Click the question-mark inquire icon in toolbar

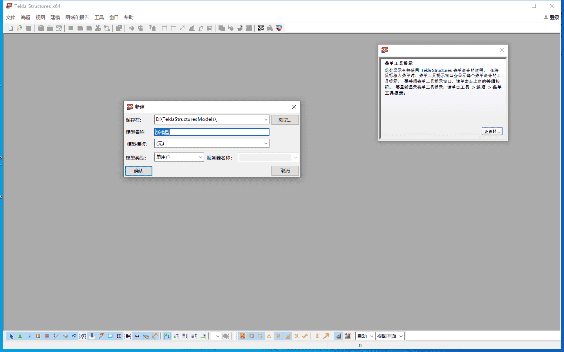(152, 28)
